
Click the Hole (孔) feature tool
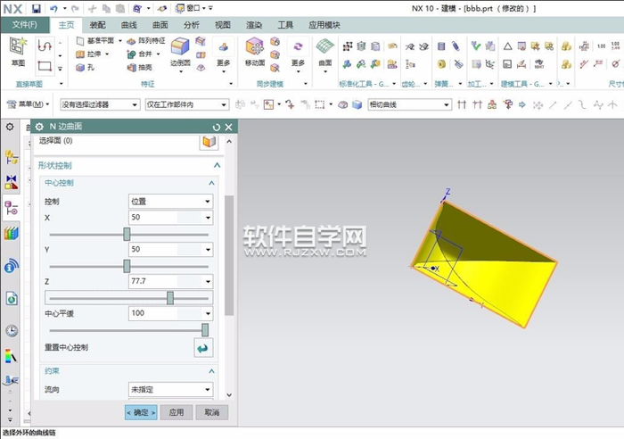click(x=86, y=67)
